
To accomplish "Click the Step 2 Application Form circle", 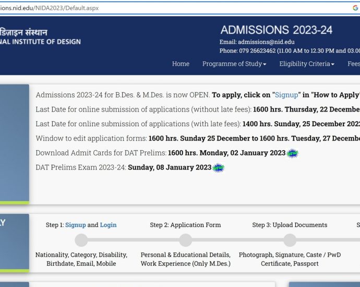I will click(x=185, y=240).
